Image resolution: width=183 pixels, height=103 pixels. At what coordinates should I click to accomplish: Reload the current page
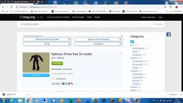point(11,7)
